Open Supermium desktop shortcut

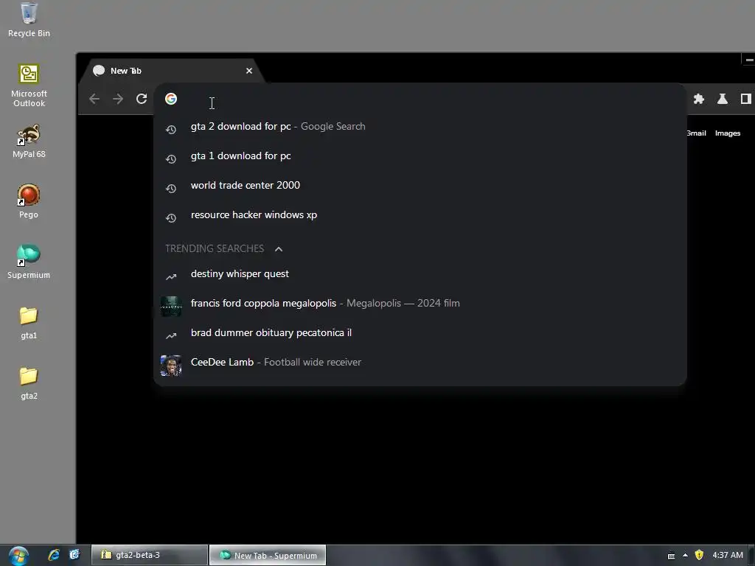(x=29, y=262)
